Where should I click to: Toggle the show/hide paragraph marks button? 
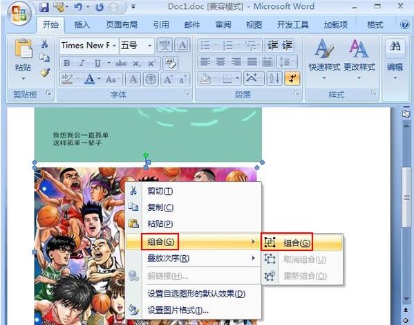click(292, 79)
